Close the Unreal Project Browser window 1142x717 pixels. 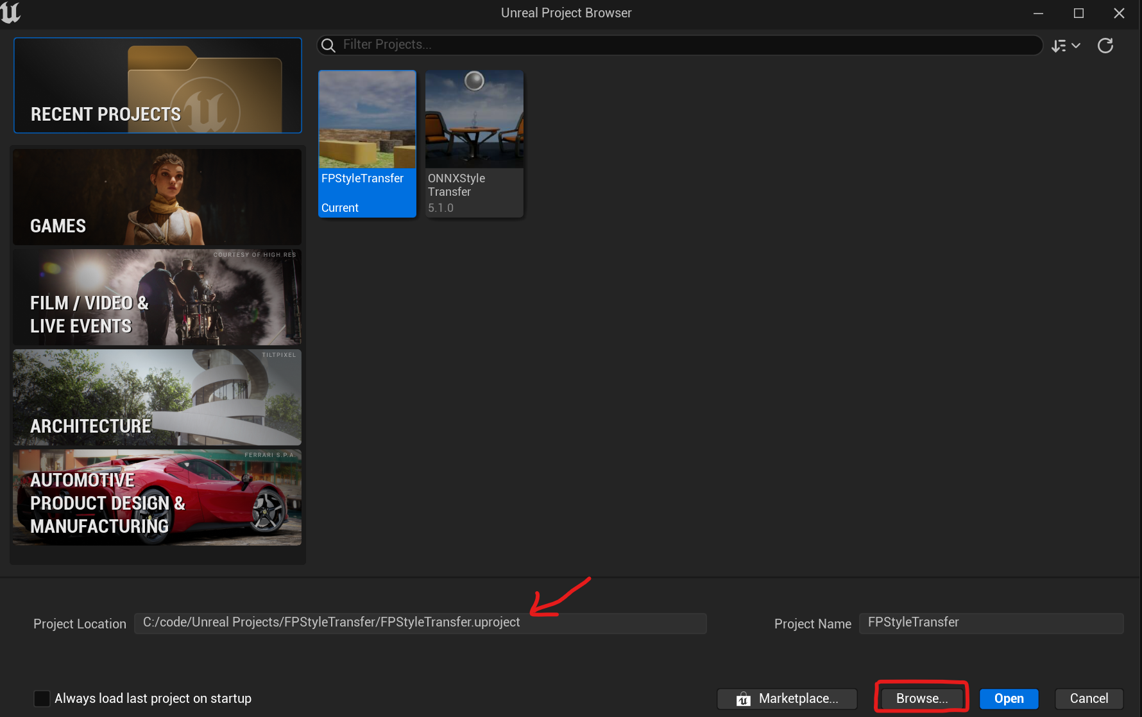pos(1119,13)
